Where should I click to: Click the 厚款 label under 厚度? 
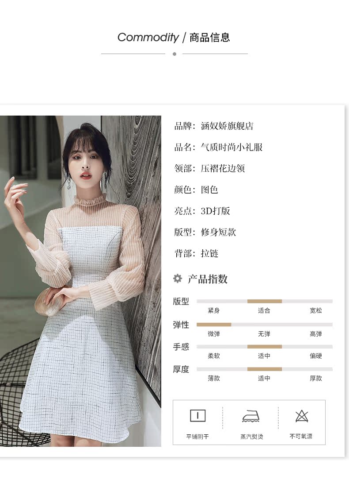(316, 378)
